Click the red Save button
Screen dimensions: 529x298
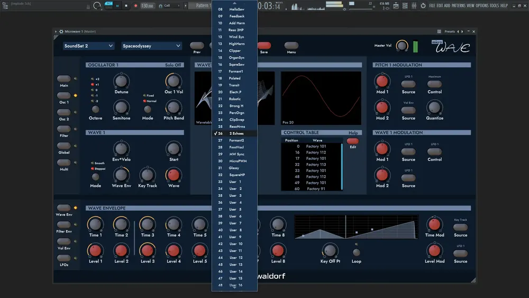coord(264,46)
